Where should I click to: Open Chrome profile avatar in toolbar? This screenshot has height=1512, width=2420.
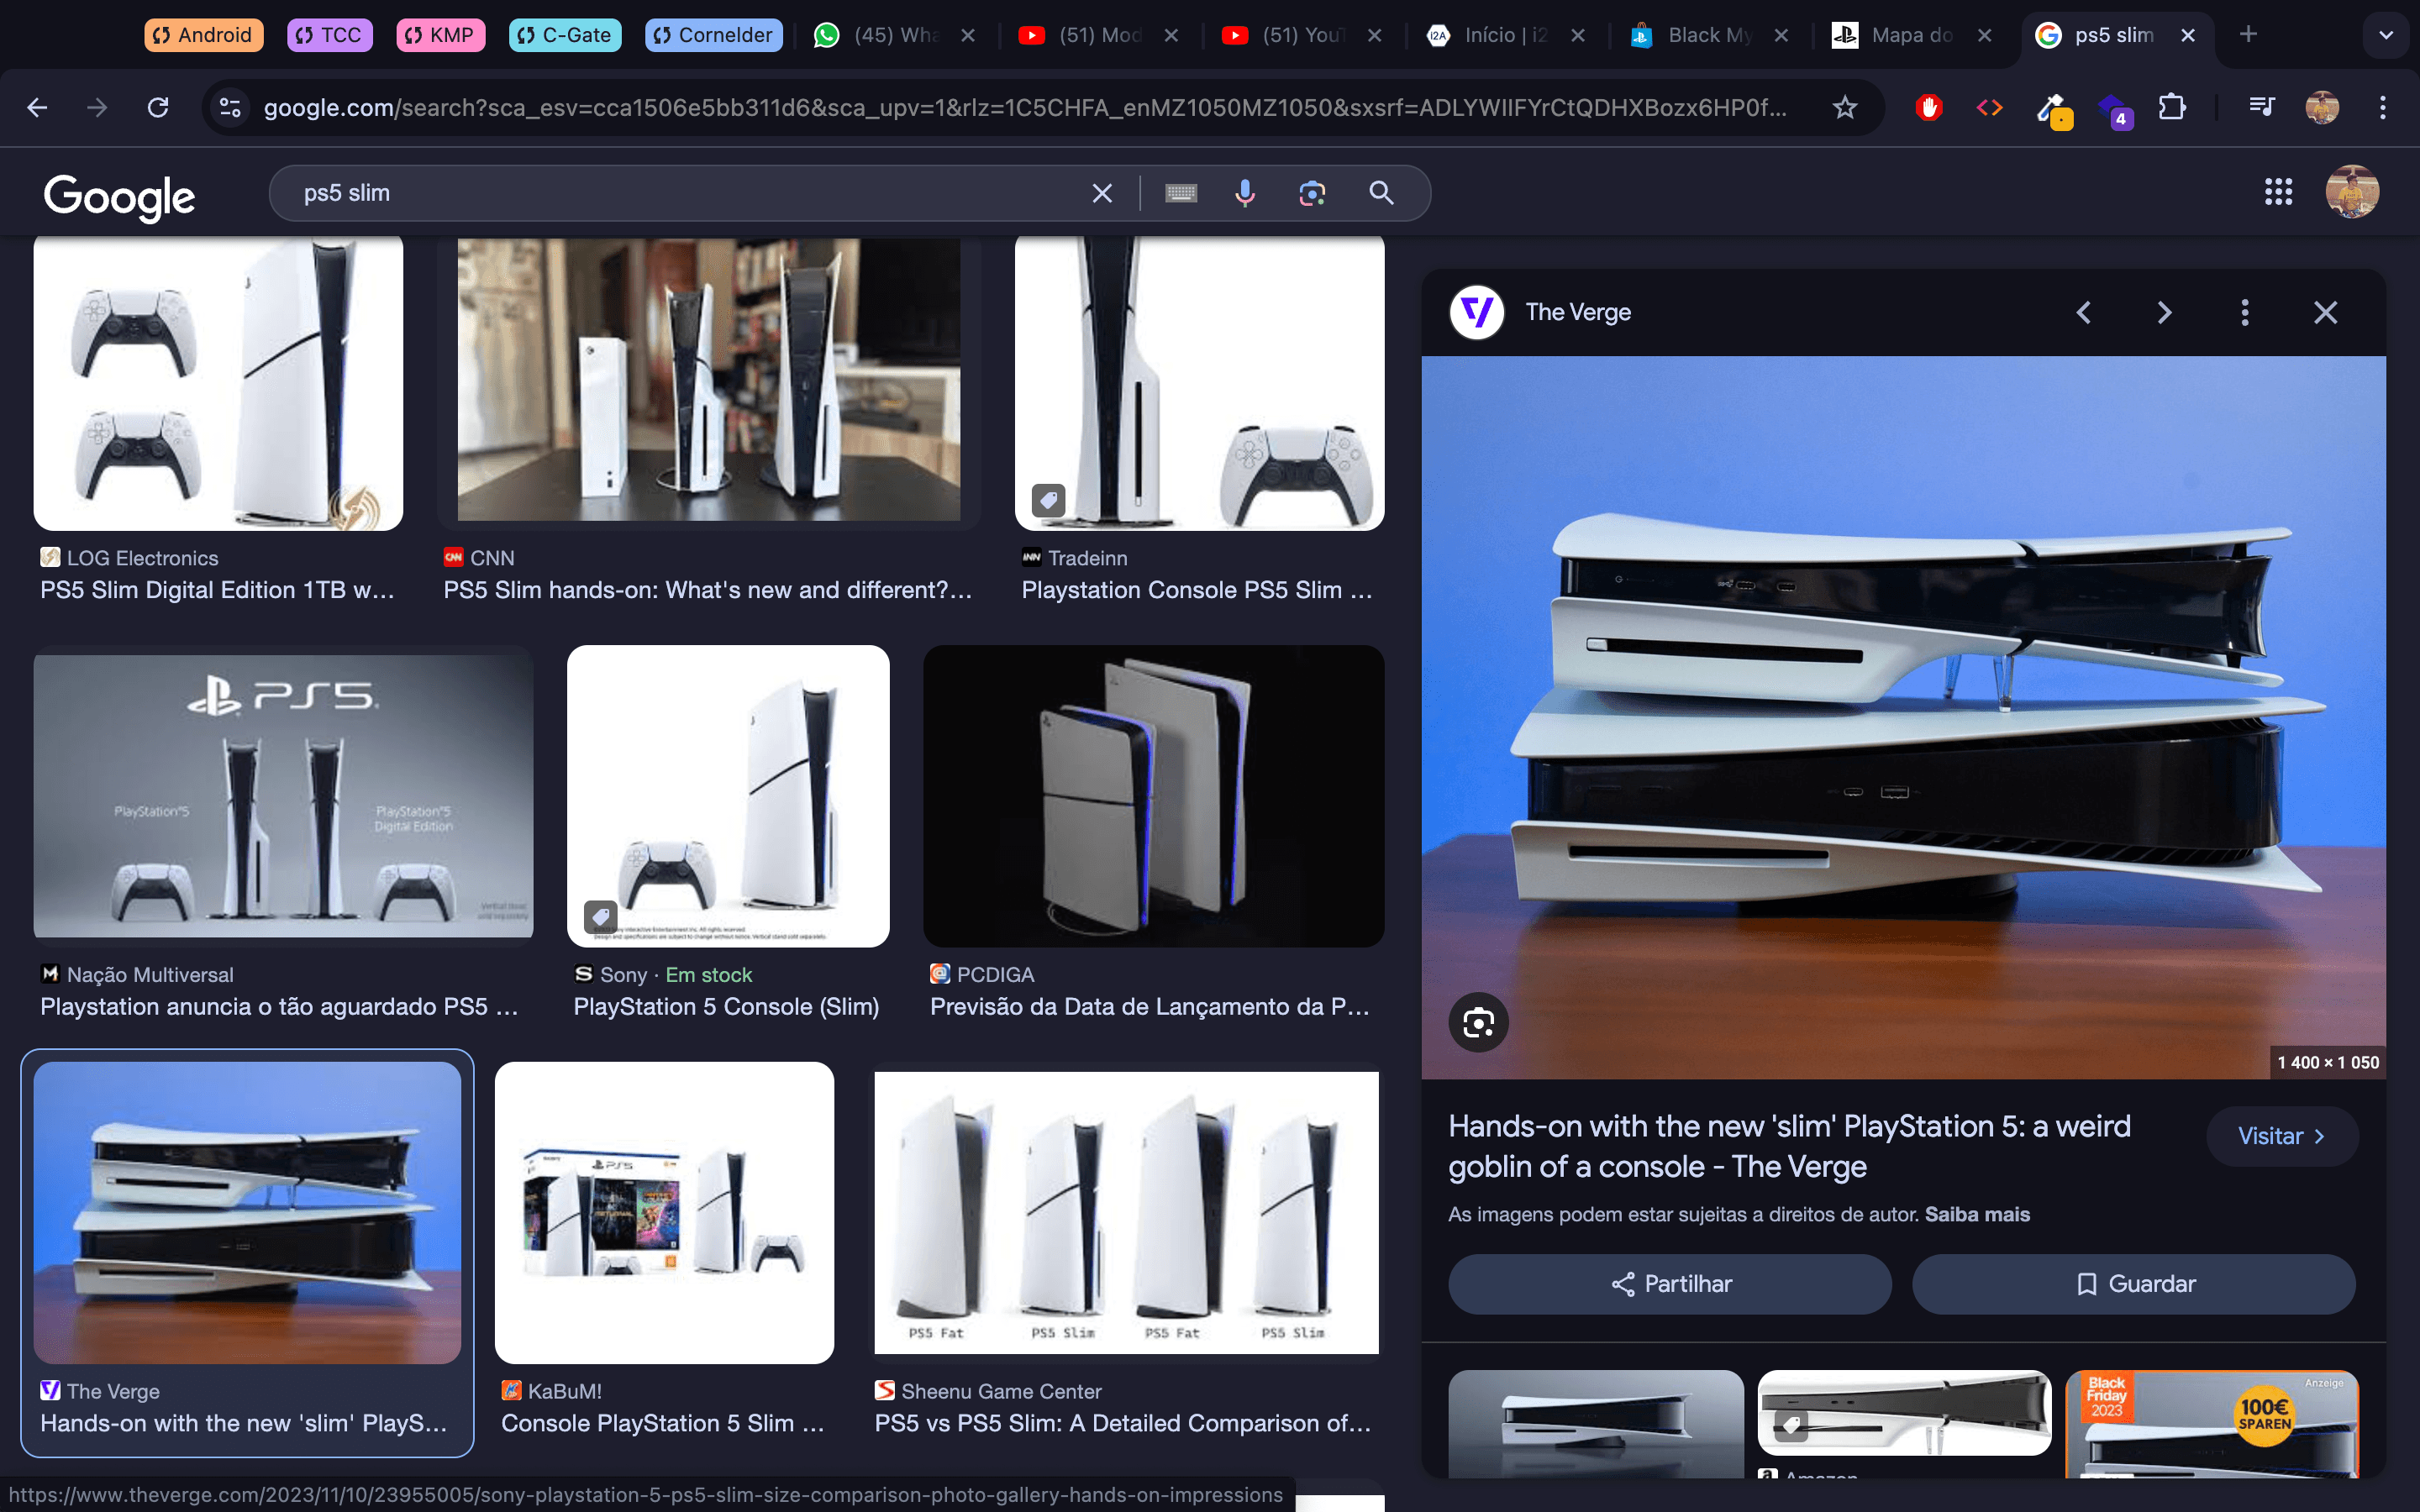(2322, 107)
